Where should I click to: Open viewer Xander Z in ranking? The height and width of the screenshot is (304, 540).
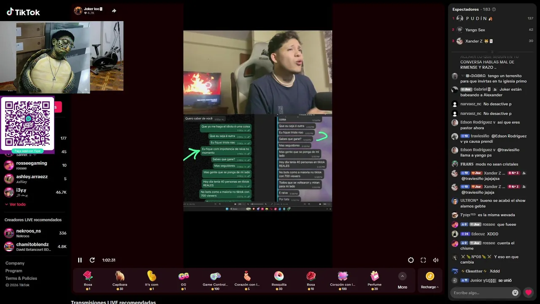coord(493,41)
